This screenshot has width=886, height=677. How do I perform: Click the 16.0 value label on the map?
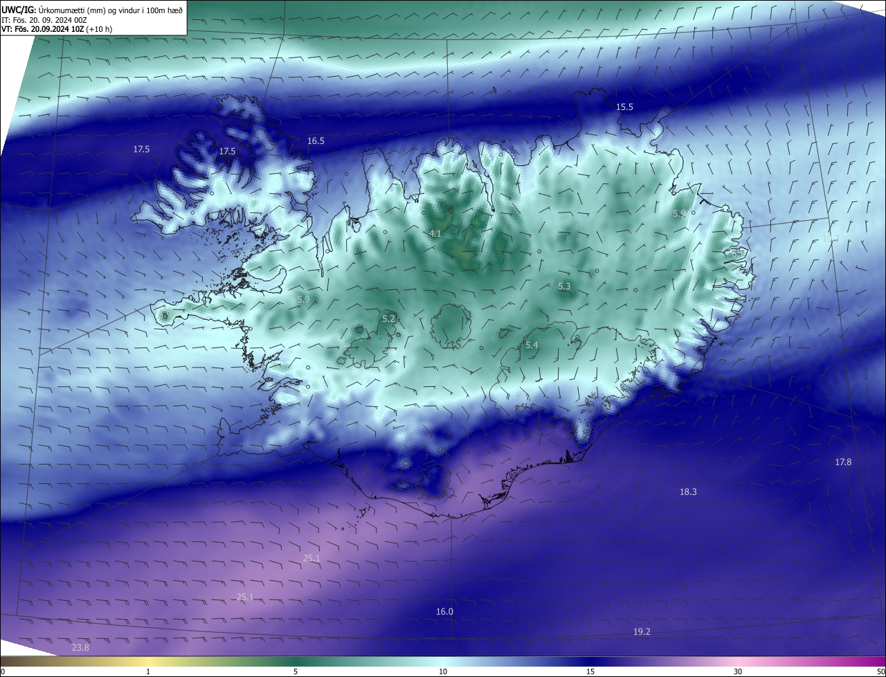444,611
